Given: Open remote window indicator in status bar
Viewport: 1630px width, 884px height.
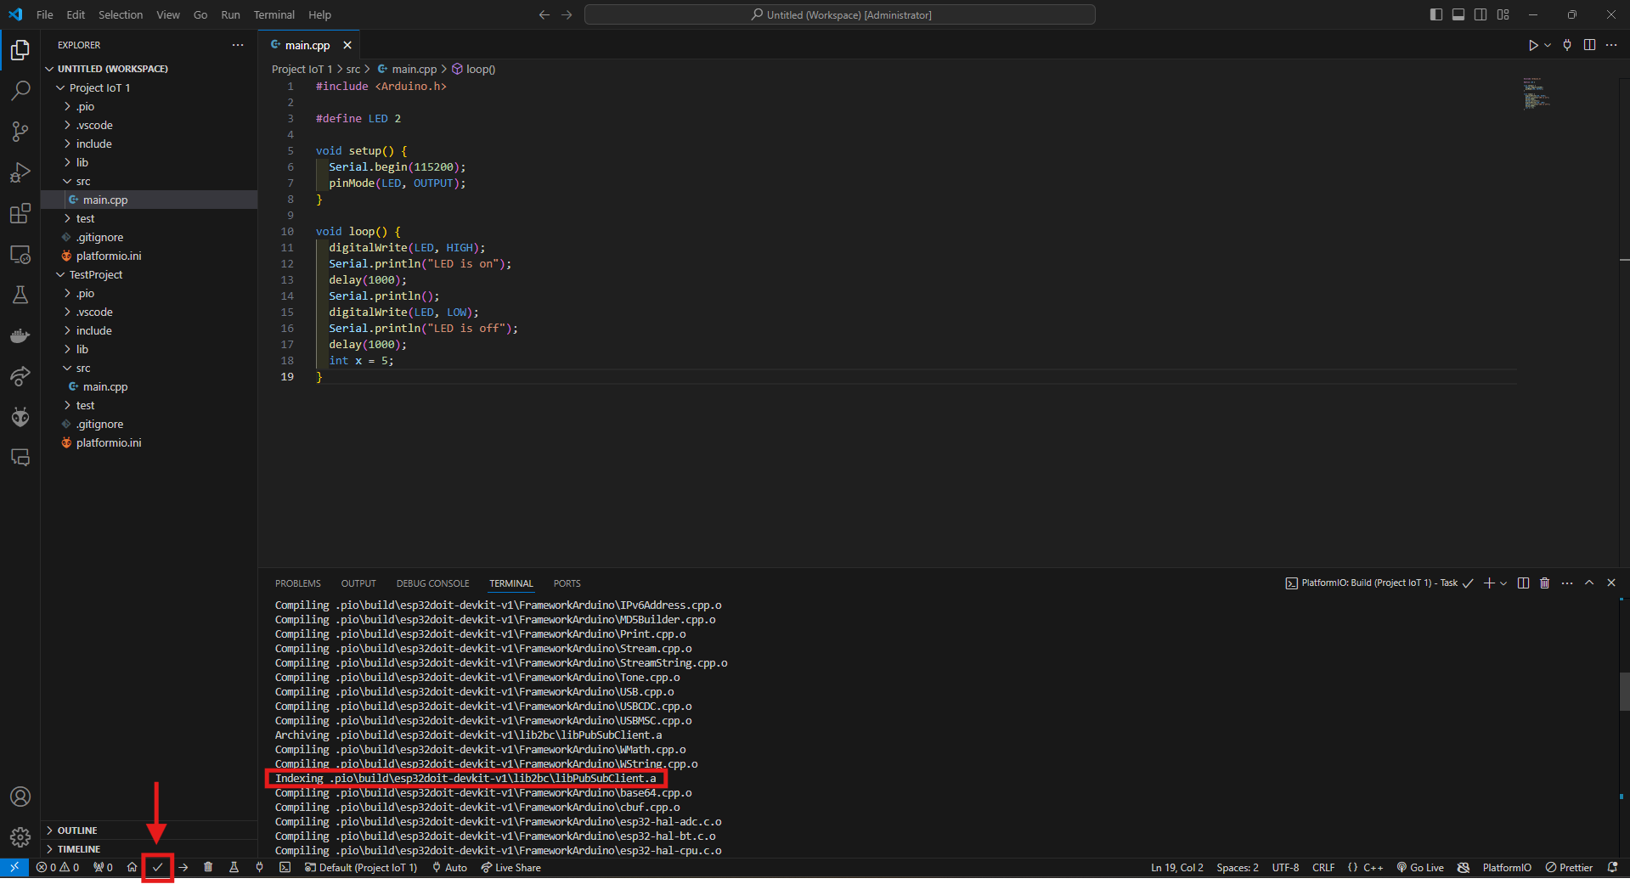Looking at the screenshot, I should (14, 867).
